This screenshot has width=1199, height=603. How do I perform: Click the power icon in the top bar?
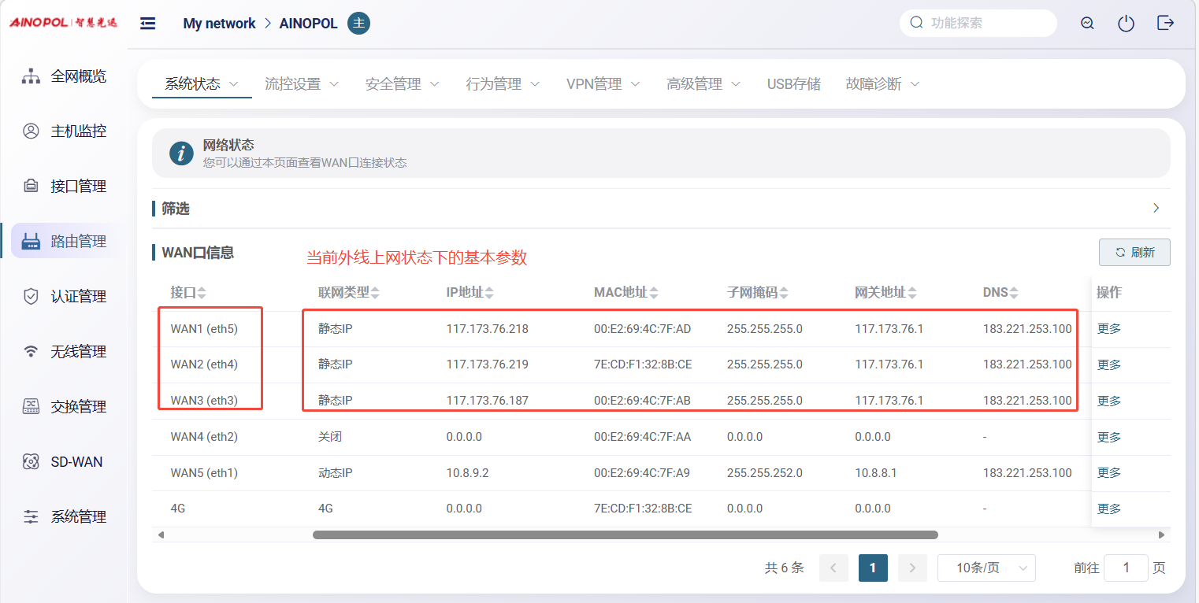(x=1126, y=24)
